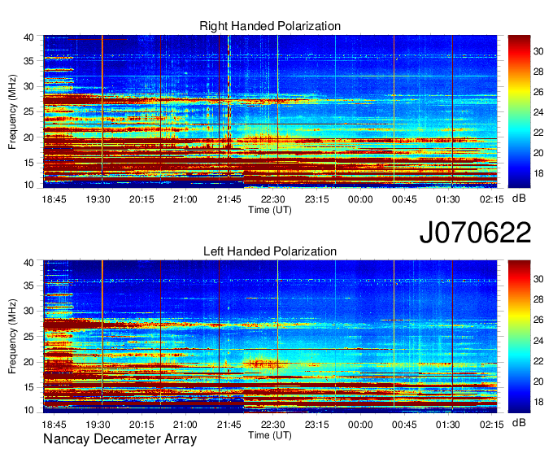Click the "Right Handed Polarization" plot title

click(270, 26)
